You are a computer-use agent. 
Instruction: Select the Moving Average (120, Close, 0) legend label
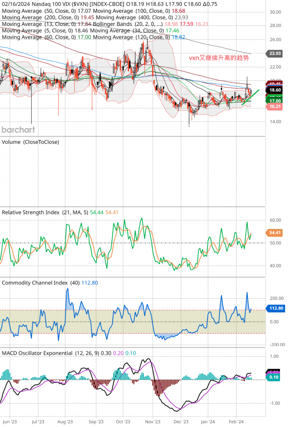pos(131,37)
